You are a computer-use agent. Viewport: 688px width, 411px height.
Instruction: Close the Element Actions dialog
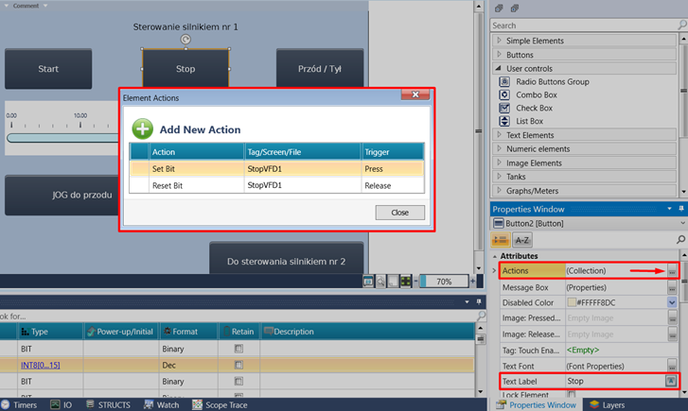click(399, 213)
